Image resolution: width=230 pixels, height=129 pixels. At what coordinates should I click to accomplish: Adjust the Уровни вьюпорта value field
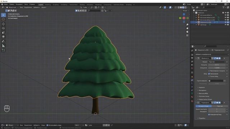(217, 109)
